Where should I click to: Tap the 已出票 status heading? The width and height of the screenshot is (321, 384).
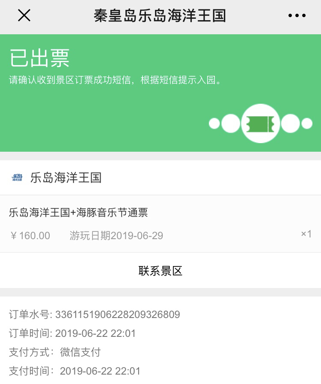click(x=40, y=58)
